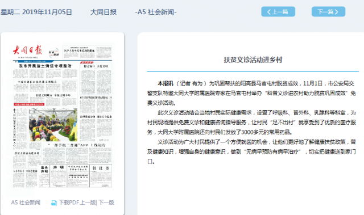Click article title 扶贫义诊活动进乡村
The height and width of the screenshot is (215, 364).
click(253, 60)
